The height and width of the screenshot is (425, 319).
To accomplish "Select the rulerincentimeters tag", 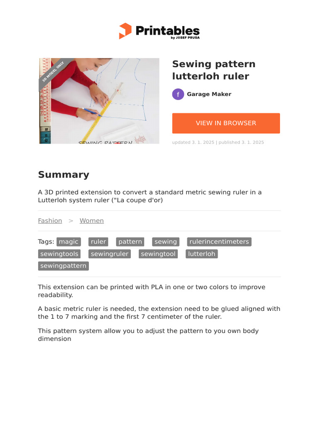I will click(219, 242).
